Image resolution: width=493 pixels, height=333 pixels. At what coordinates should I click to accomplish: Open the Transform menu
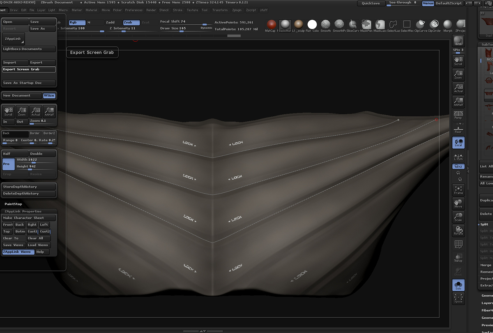click(x=220, y=10)
